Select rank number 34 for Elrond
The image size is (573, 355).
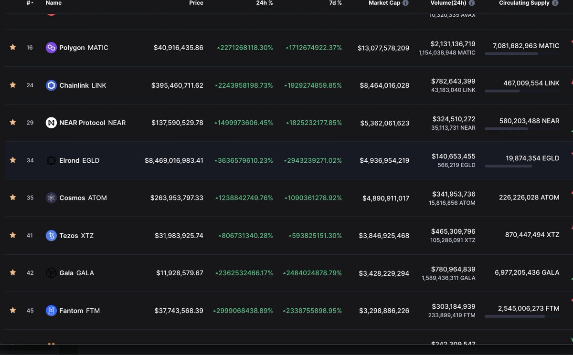pos(30,160)
